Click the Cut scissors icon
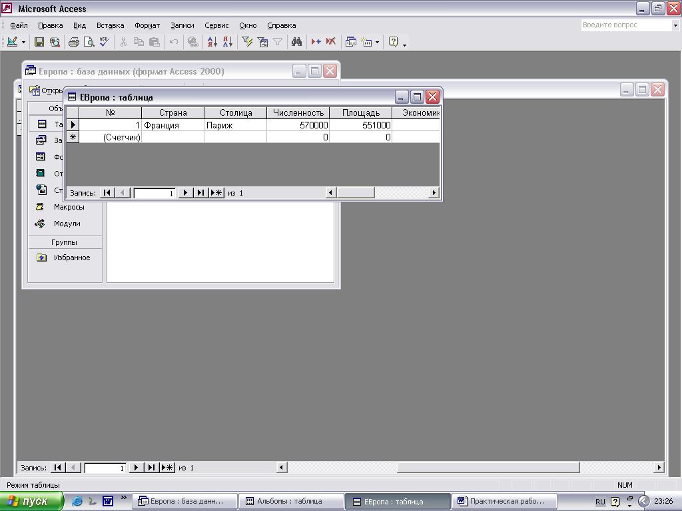This screenshot has height=511, width=682. tap(123, 42)
